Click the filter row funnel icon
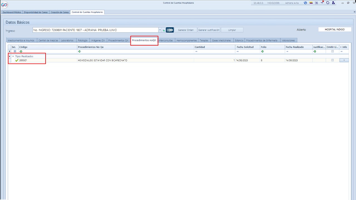356x200 pixels. tap(9, 51)
